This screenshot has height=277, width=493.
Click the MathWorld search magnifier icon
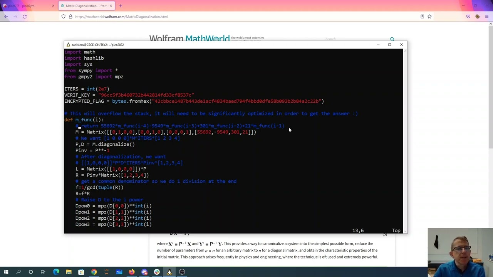[392, 39]
